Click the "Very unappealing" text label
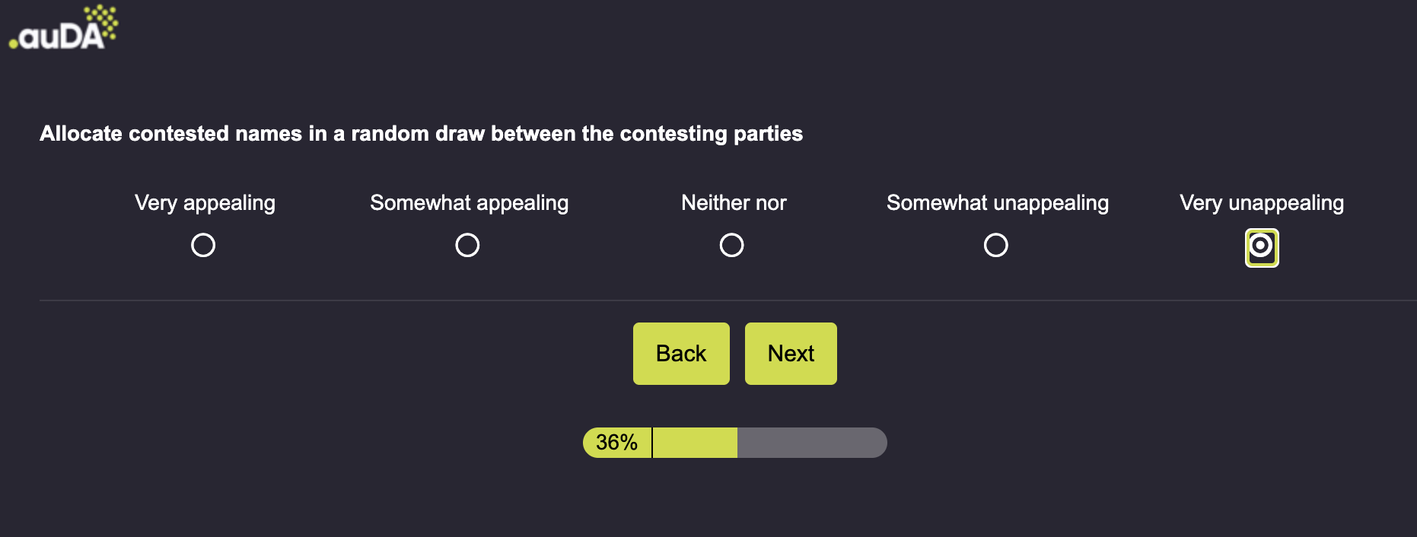The image size is (1417, 537). (1261, 203)
